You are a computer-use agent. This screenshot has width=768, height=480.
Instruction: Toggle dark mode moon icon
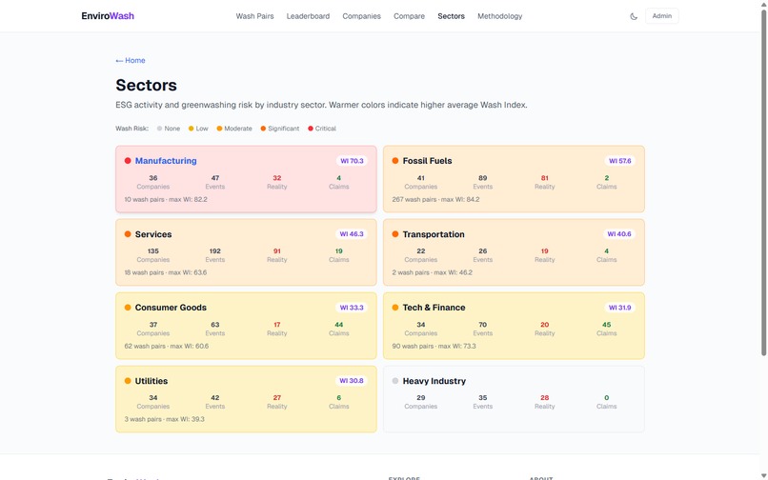pyautogui.click(x=634, y=16)
